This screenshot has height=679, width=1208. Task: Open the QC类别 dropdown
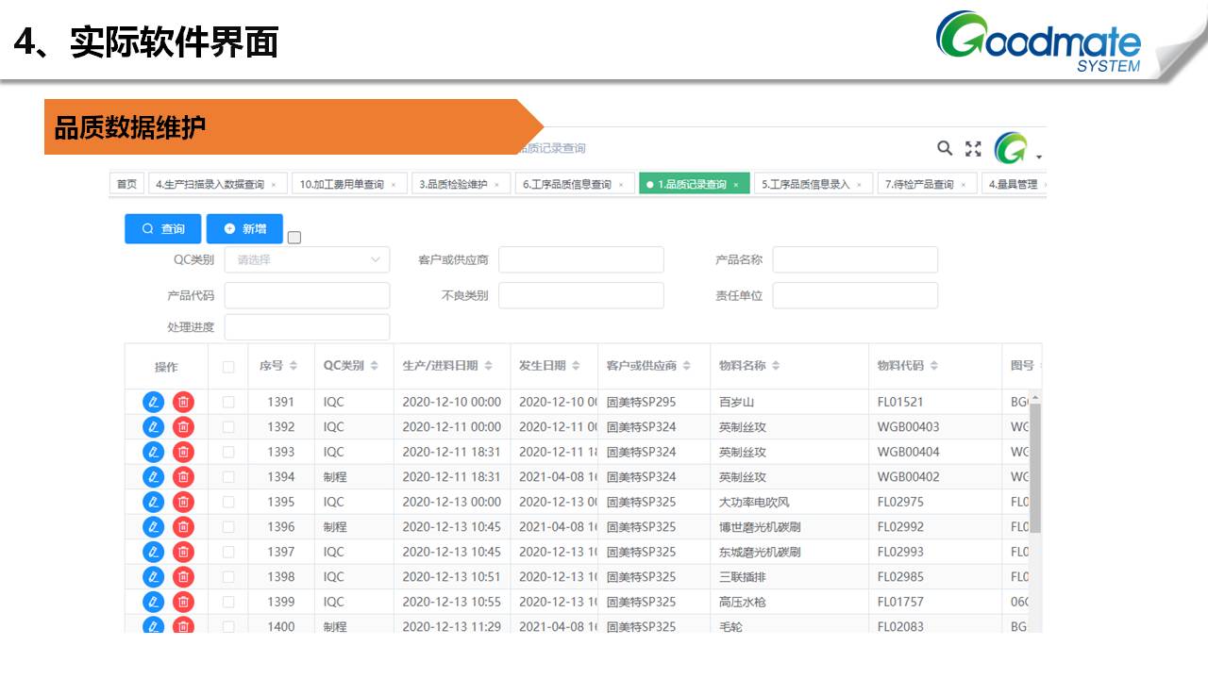click(x=307, y=259)
